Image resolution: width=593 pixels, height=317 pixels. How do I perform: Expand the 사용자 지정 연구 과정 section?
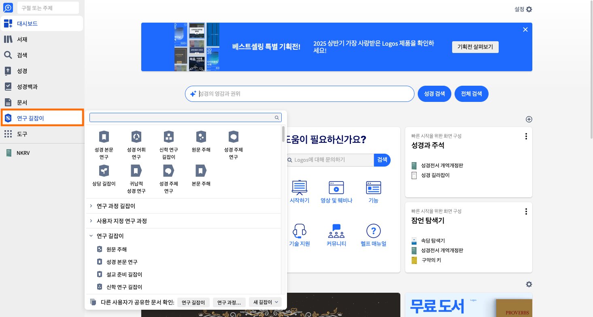pos(184,221)
